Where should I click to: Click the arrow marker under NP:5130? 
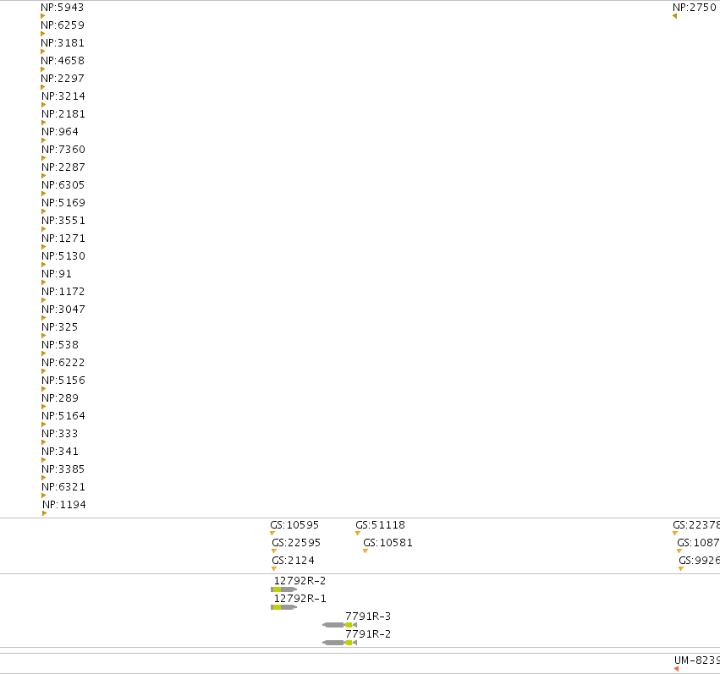(44, 265)
